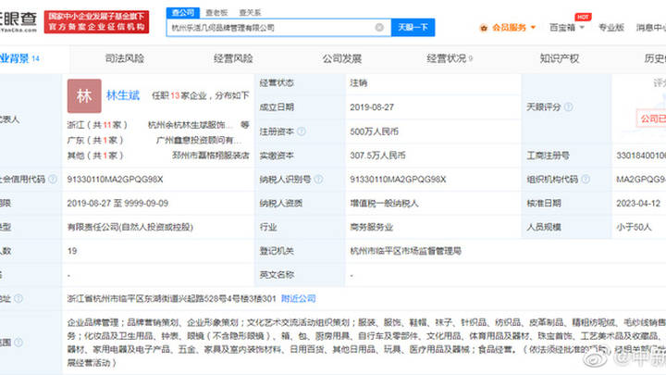Click the 2023-04-12 approval date value
The height and width of the screenshot is (375, 666).
[x=639, y=203]
